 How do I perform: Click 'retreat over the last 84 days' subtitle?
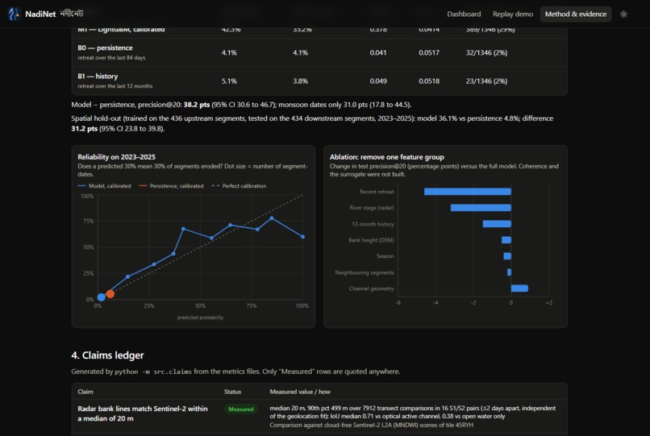111,57
